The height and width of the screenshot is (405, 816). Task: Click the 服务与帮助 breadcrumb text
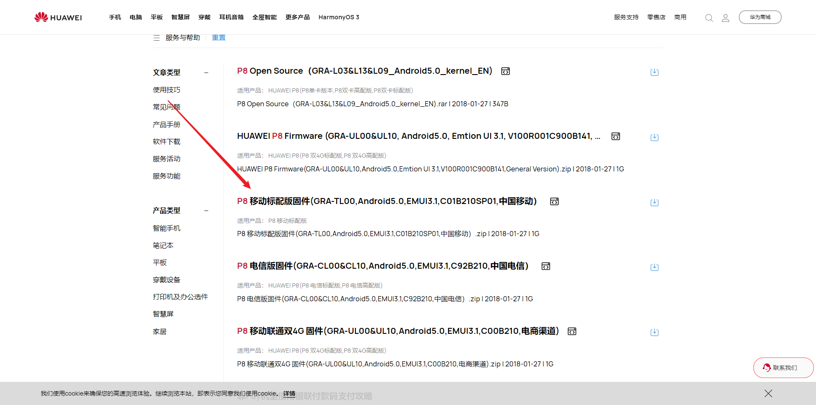click(183, 38)
